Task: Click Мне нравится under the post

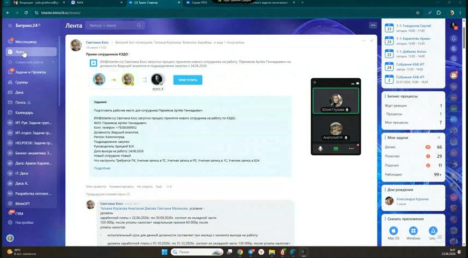Action: tap(96, 187)
